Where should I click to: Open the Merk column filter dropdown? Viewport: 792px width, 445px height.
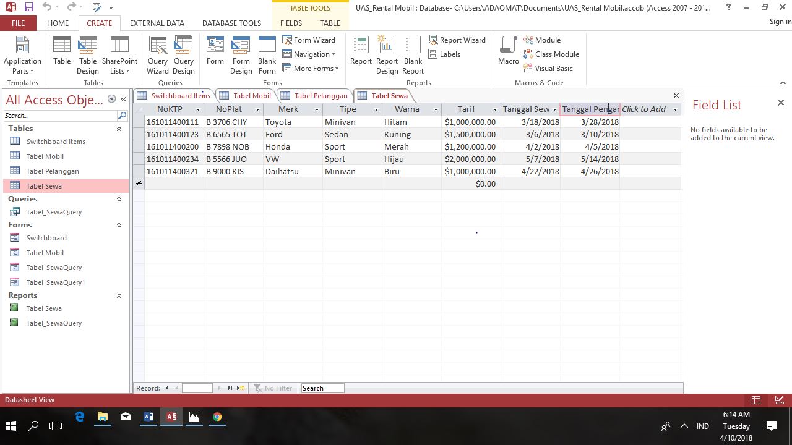[x=317, y=109]
